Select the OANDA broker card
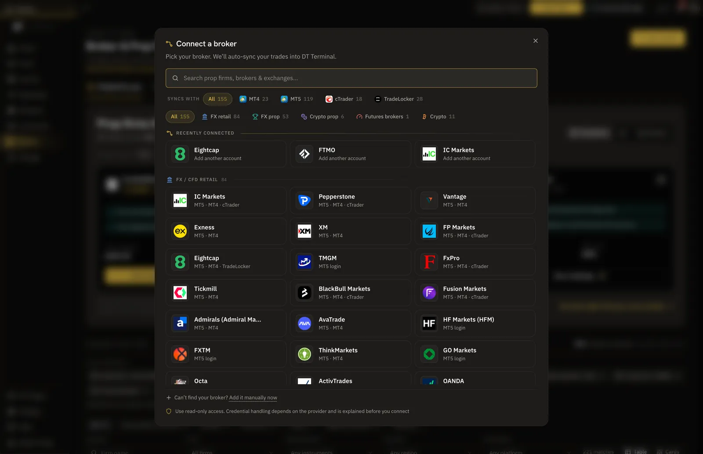Viewport: 703px width, 454px height. point(475,379)
